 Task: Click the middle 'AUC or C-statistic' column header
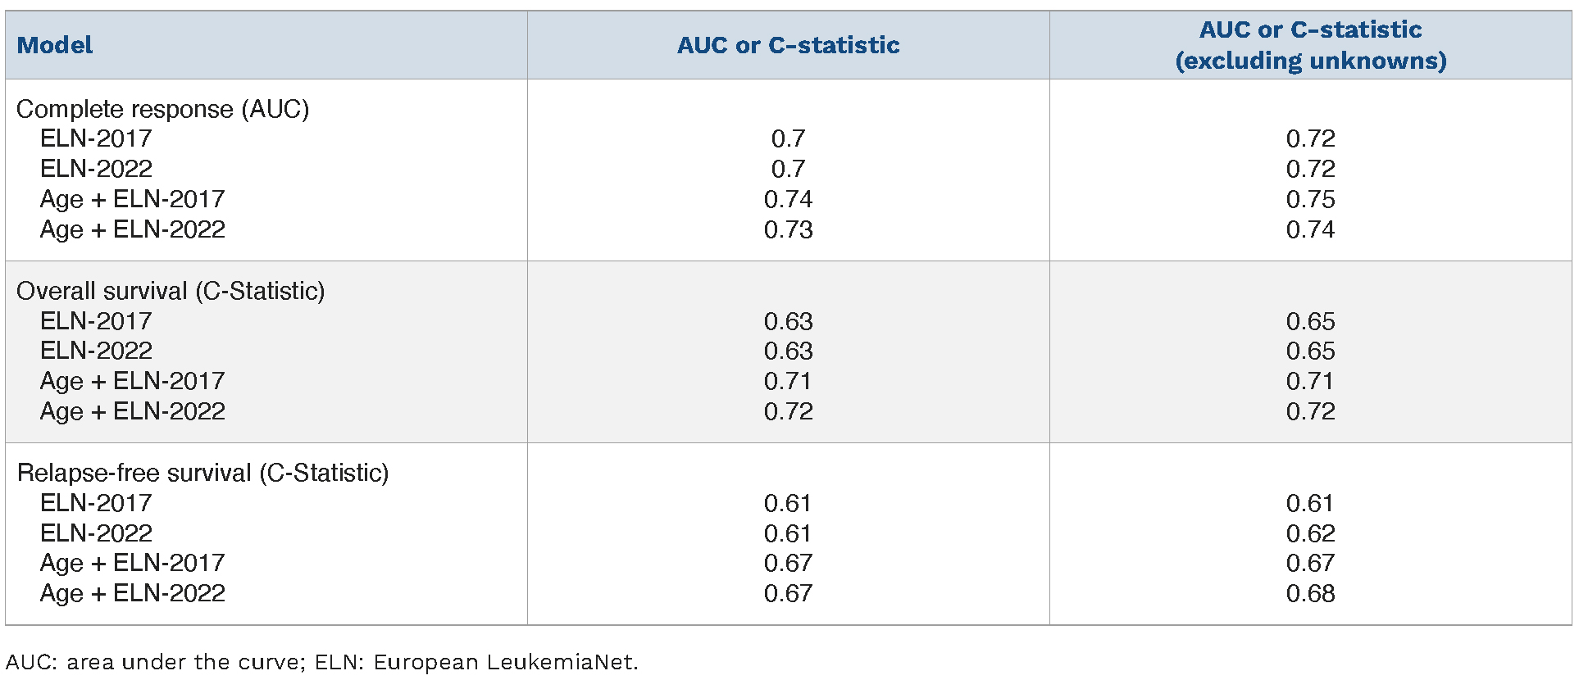pos(788,45)
